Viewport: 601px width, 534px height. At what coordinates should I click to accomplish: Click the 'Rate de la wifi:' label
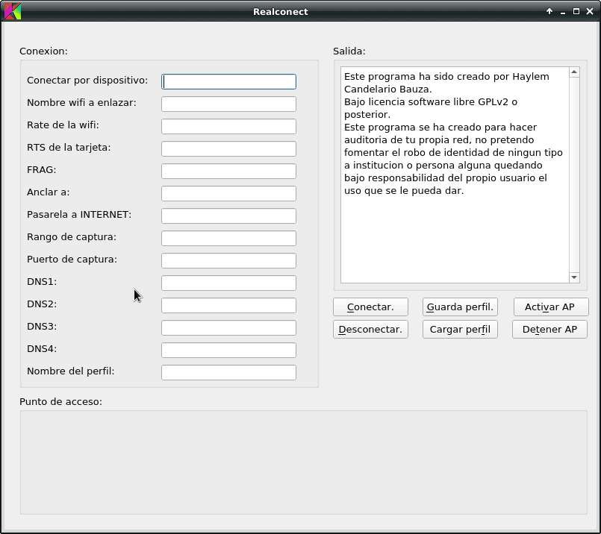63,125
